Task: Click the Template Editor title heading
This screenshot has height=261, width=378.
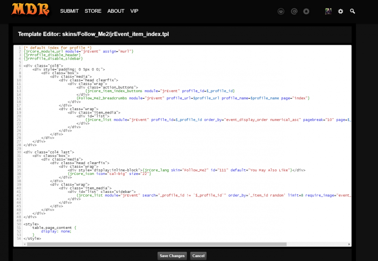Action: point(93,34)
